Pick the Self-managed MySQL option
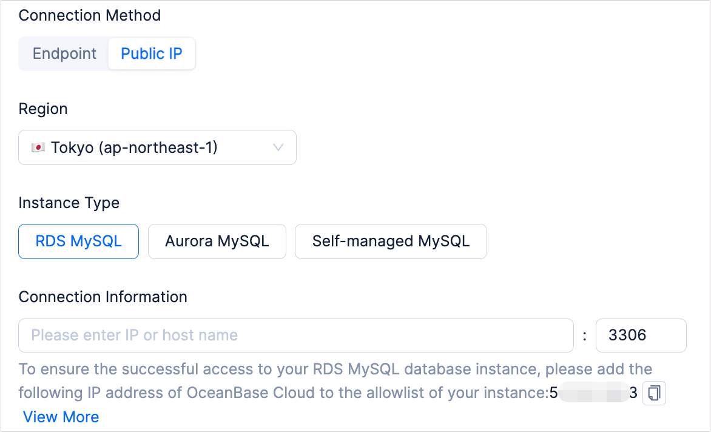The height and width of the screenshot is (432, 711). pyautogui.click(x=391, y=241)
